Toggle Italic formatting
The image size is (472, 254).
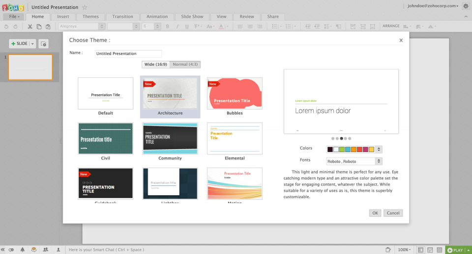[177, 26]
